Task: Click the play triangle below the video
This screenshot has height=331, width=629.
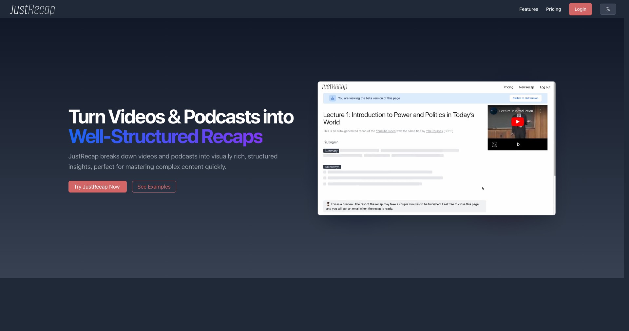Action: (518, 144)
